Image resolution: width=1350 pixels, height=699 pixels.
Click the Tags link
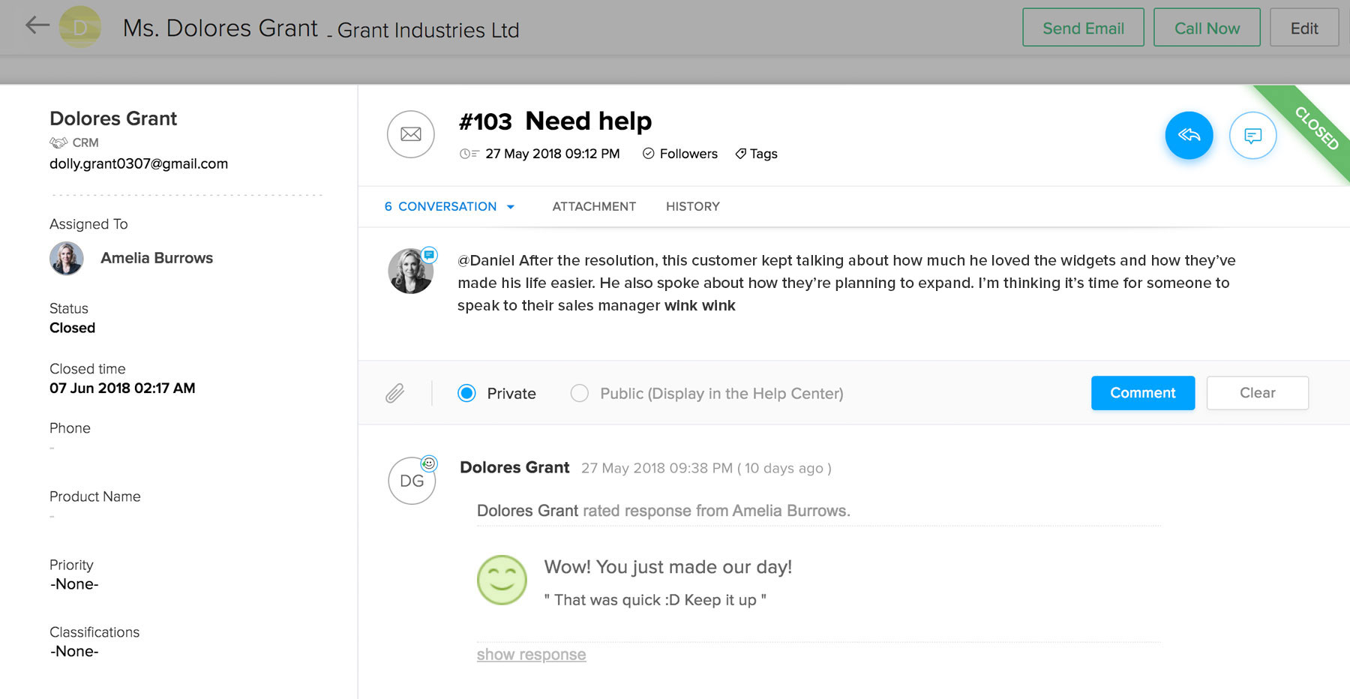pyautogui.click(x=763, y=154)
